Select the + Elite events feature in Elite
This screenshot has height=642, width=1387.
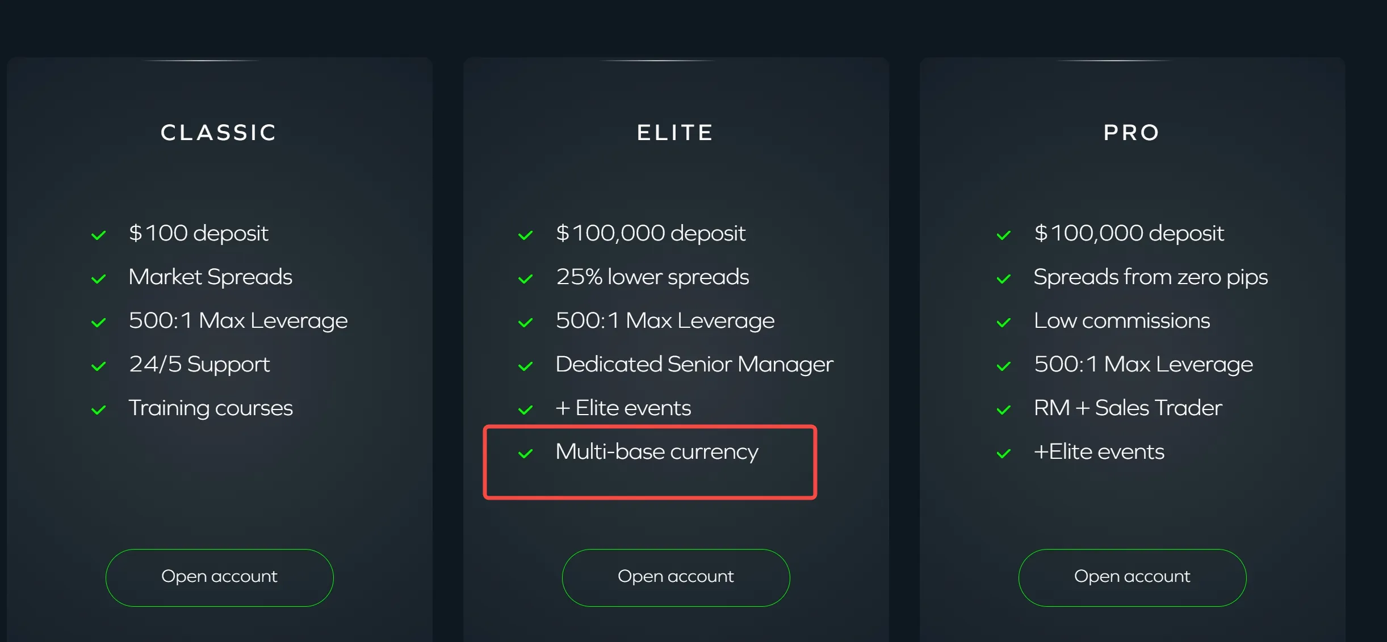[623, 408]
